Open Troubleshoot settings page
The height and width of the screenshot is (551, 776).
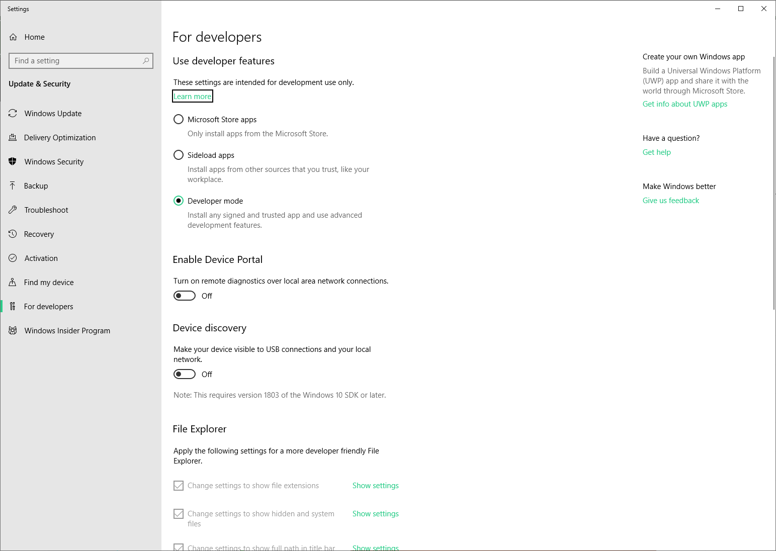(80, 210)
